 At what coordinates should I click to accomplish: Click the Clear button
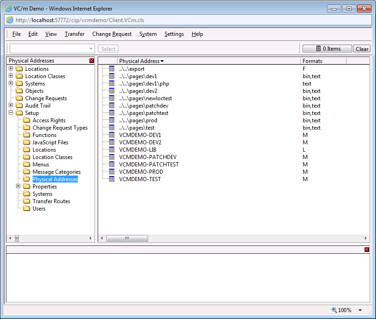[x=362, y=49]
